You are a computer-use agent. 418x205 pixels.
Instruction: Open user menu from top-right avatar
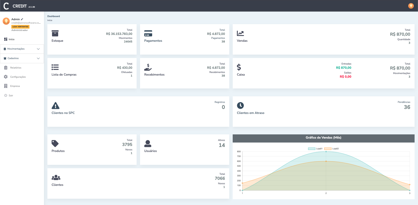(411, 6)
